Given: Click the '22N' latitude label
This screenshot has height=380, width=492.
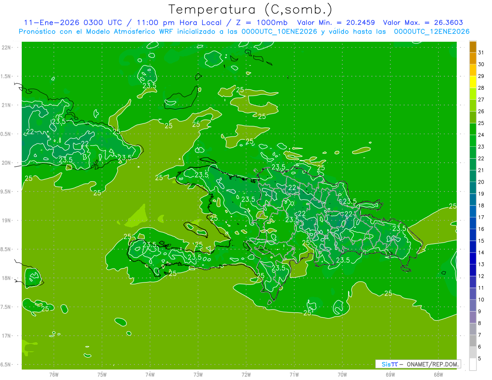Looking at the screenshot, I should 6,48.
